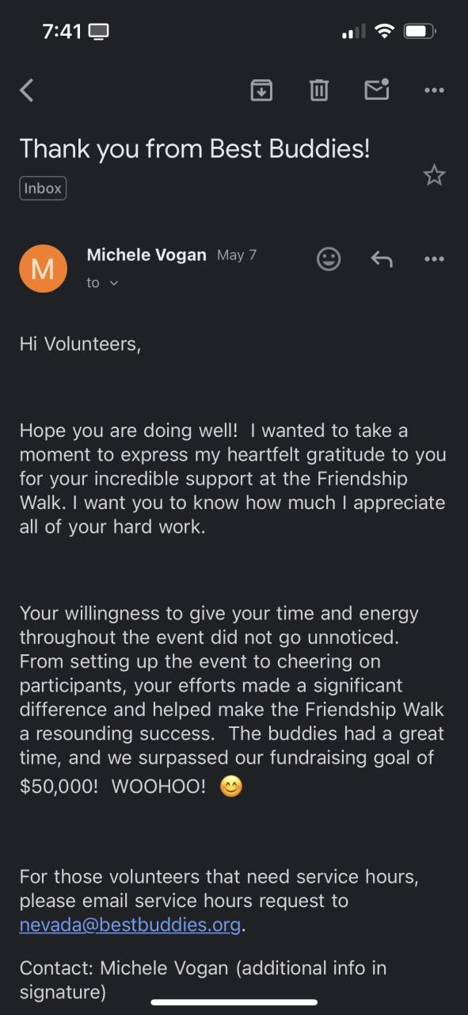
Task: Tap the 'to' recipients line
Action: [x=102, y=283]
